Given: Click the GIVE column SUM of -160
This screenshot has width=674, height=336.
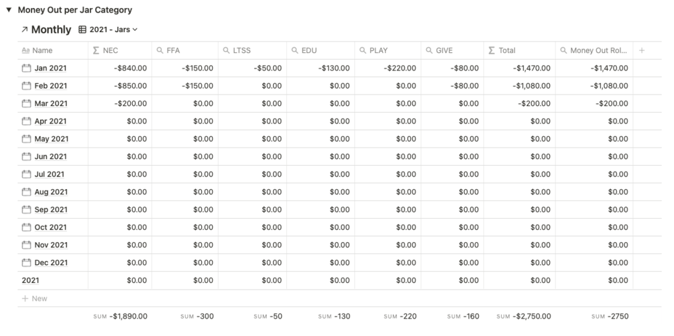Looking at the screenshot, I should (463, 317).
